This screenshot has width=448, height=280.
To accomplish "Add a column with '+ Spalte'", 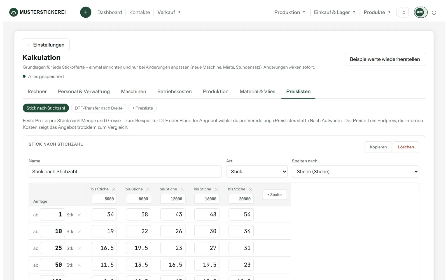I will click(274, 195).
